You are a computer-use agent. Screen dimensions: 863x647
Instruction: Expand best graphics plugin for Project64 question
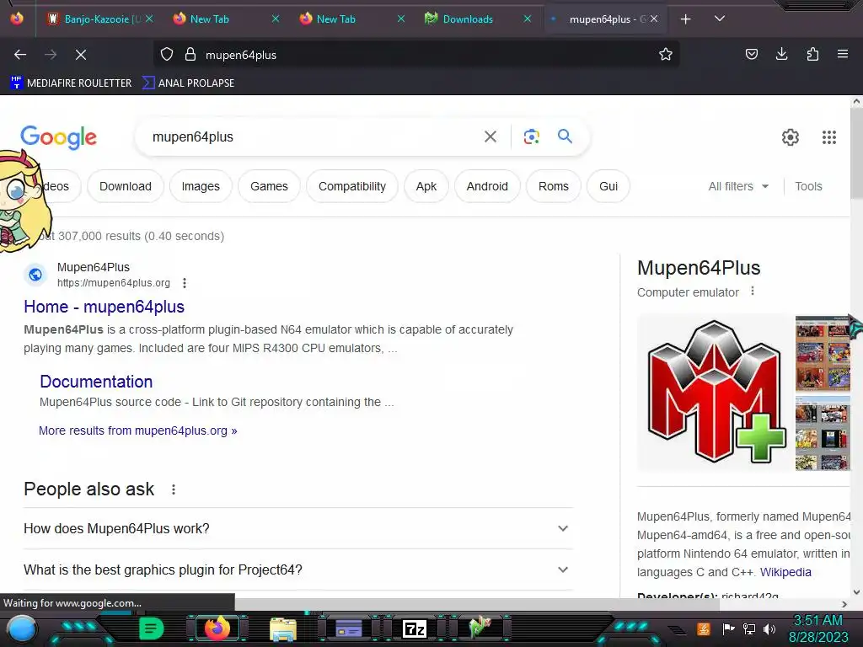click(x=297, y=570)
